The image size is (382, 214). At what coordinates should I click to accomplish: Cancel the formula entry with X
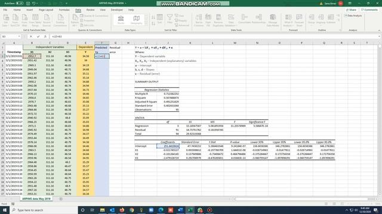(31, 36)
